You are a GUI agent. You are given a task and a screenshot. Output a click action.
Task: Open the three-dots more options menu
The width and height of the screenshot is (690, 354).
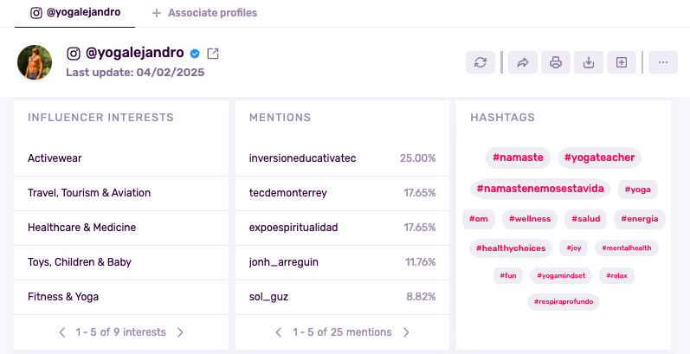[662, 62]
